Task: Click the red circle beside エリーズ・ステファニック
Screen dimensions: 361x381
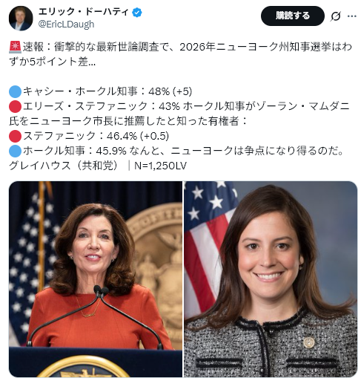Action: pyautogui.click(x=15, y=106)
